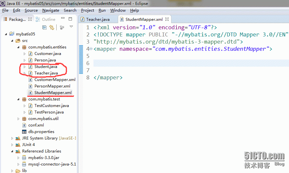Close the StudentMapper.xml editor tab
Image resolution: width=289 pixels, height=173 pixels.
tap(167, 19)
